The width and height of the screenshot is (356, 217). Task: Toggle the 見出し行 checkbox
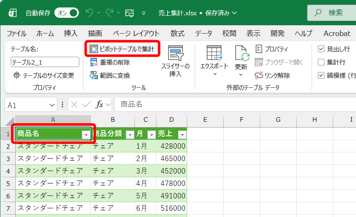(321, 49)
